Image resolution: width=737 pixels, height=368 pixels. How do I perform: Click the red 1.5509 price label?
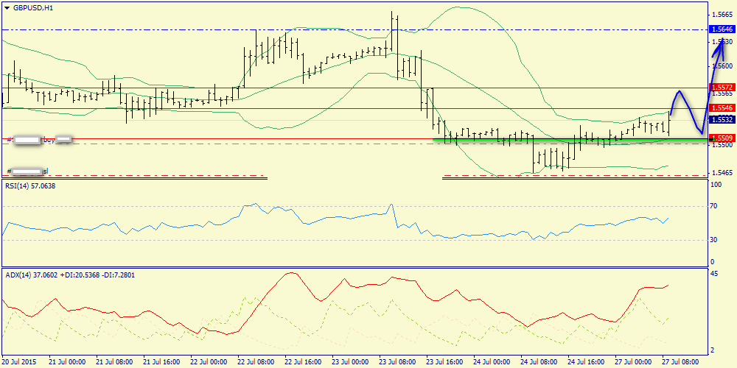click(722, 138)
